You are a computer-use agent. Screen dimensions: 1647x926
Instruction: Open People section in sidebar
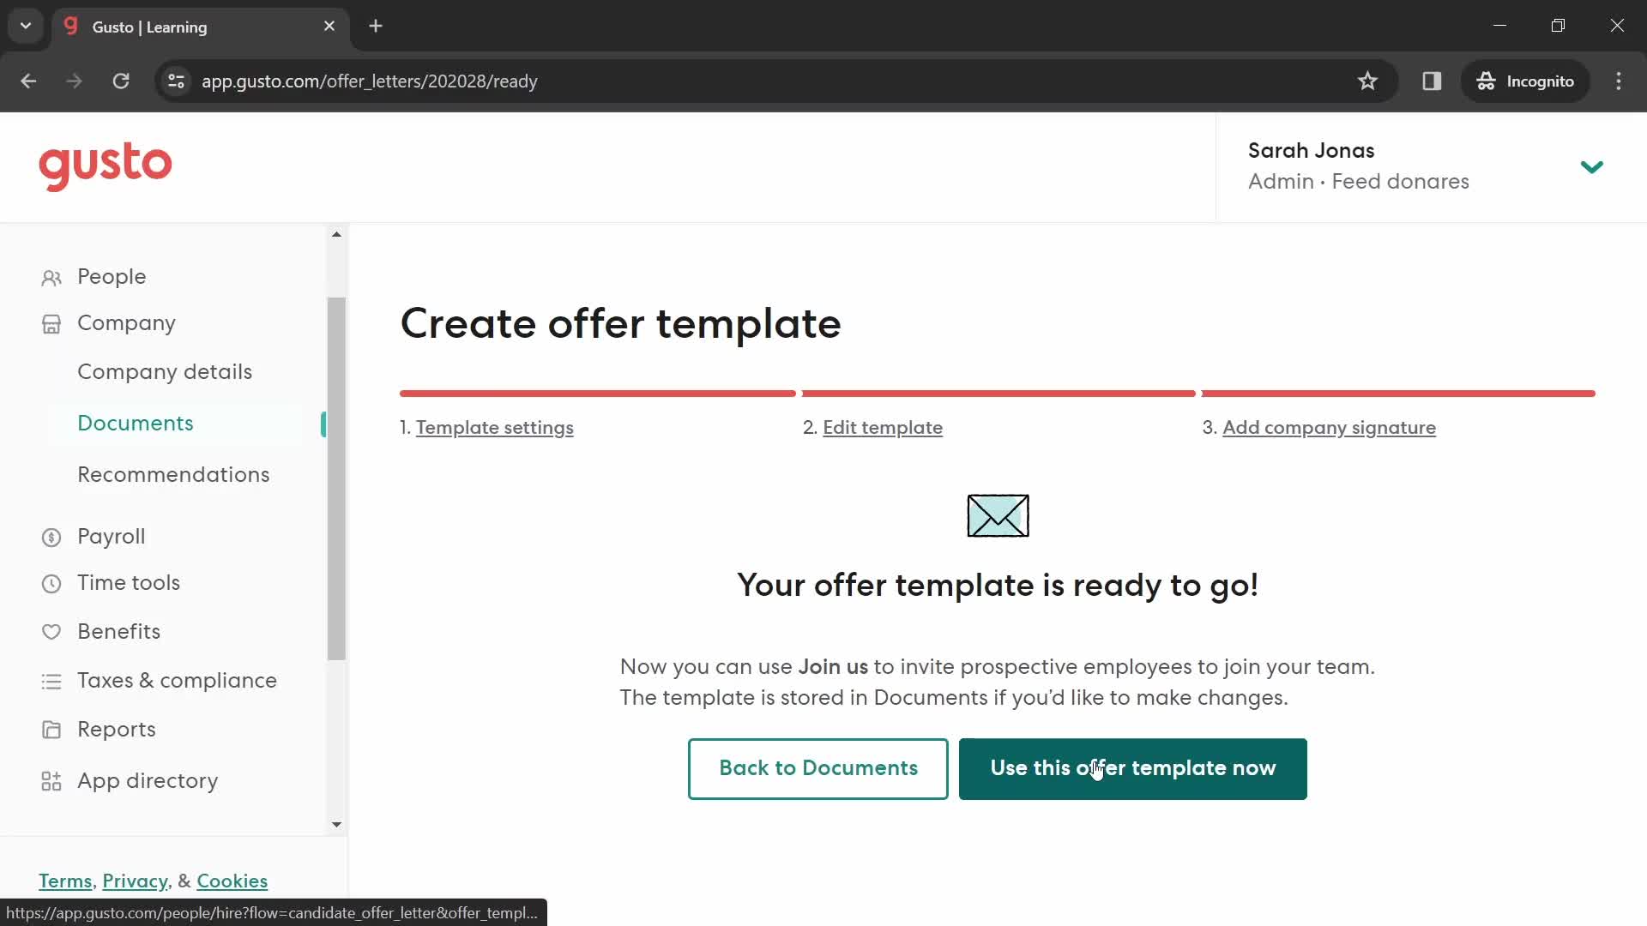pos(111,276)
